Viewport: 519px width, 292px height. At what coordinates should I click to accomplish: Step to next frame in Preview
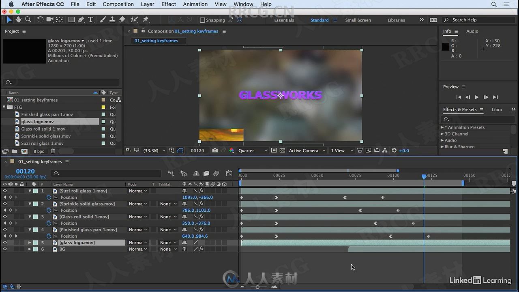[486, 97]
